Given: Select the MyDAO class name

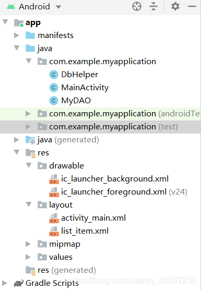Looking at the screenshot, I should [x=76, y=101].
